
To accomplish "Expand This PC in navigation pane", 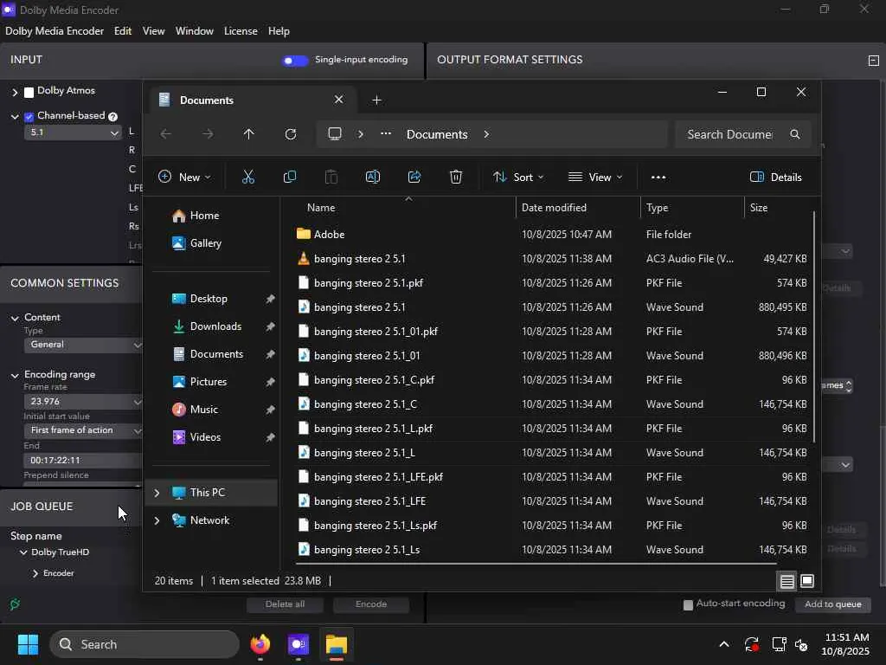I will click(x=157, y=493).
